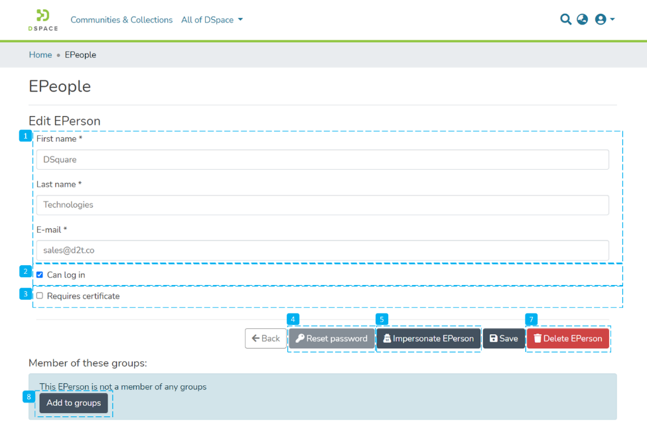
Task: Click the Last name text field
Action: click(321, 204)
